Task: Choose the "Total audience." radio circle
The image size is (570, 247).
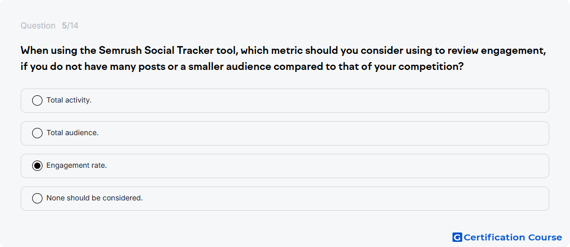Action: click(x=37, y=133)
